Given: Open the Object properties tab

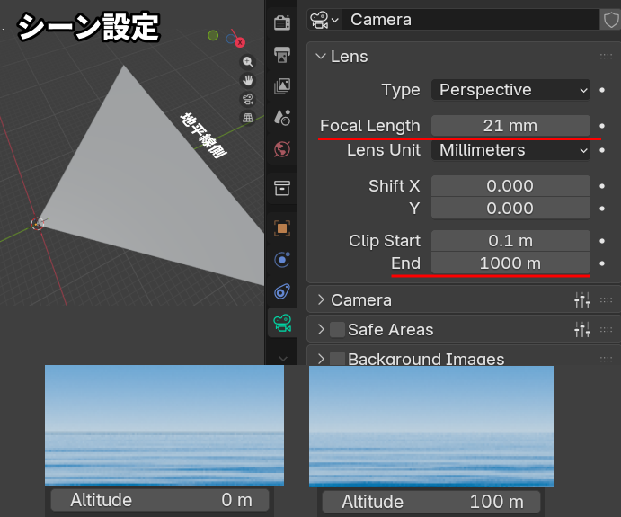Looking at the screenshot, I should click(282, 228).
